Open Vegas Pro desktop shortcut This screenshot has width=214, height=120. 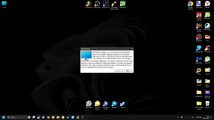[x=106, y=4]
